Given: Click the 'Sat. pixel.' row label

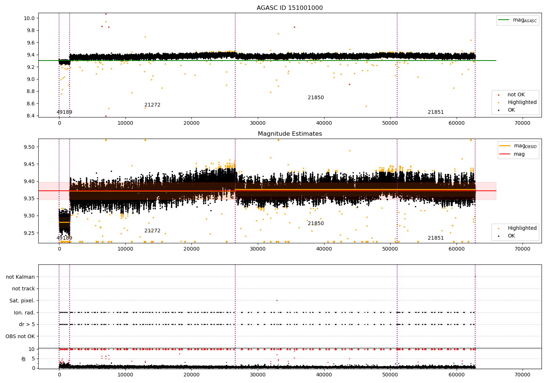Looking at the screenshot, I should [22, 301].
